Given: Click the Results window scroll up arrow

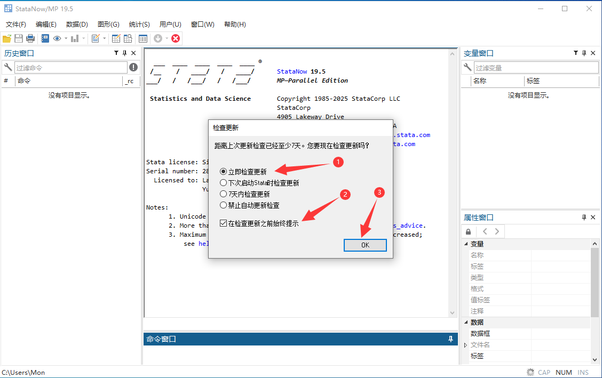Looking at the screenshot, I should pyautogui.click(x=452, y=54).
